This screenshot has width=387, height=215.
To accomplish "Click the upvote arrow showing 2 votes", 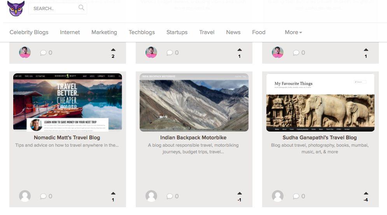I will click(113, 50).
